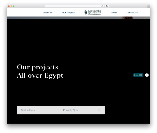Click the CALL SED button

pos(138,75)
